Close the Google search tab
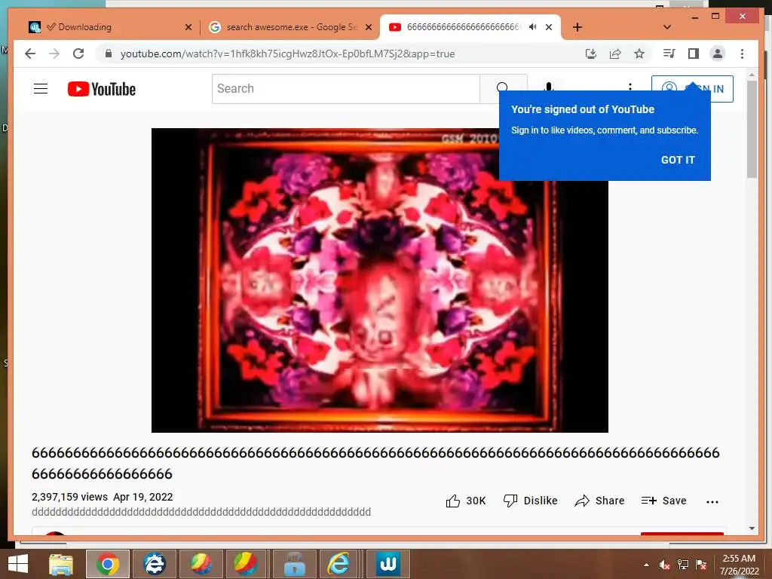772x579 pixels. tap(368, 27)
